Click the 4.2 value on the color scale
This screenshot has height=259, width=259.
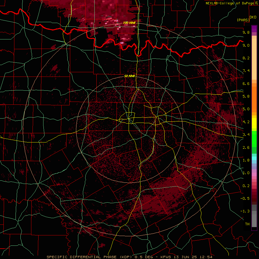[246, 122]
